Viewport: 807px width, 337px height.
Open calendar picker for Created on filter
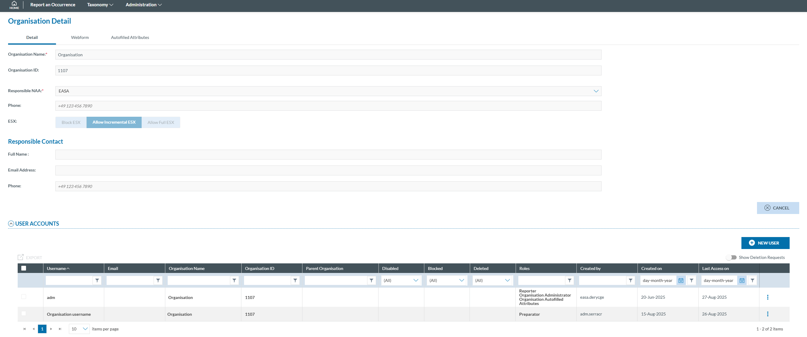(681, 280)
